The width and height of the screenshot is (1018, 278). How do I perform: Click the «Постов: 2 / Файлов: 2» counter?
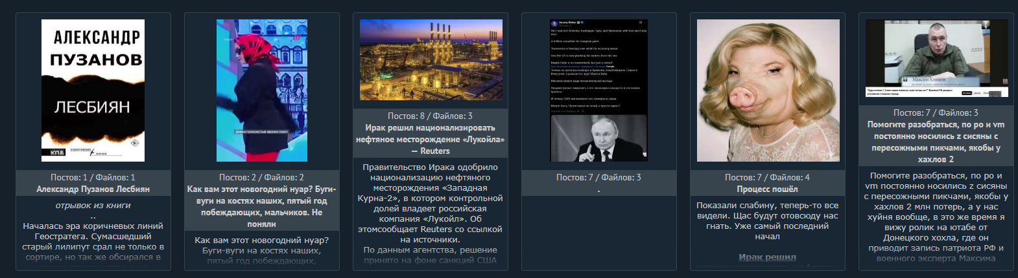point(261,177)
